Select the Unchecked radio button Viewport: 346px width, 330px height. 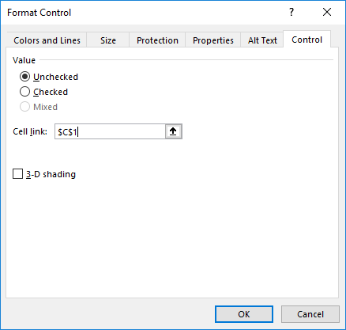tap(24, 77)
